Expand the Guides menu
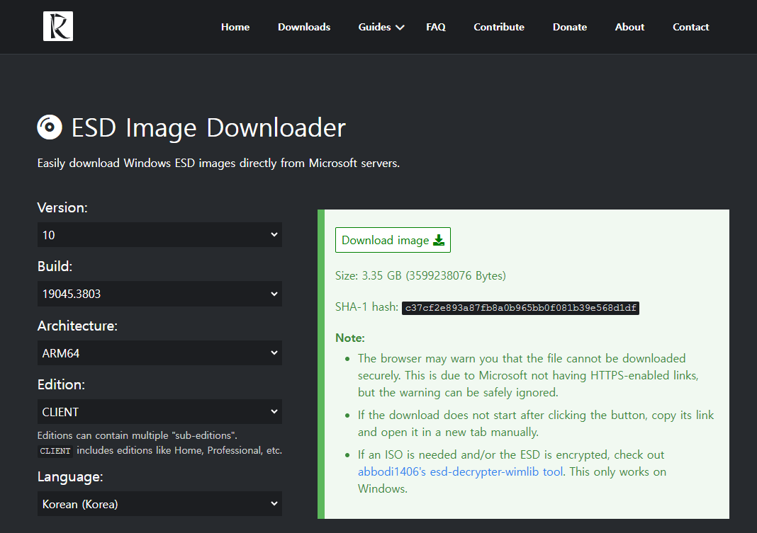Screen dimensions: 757x533 [381, 27]
